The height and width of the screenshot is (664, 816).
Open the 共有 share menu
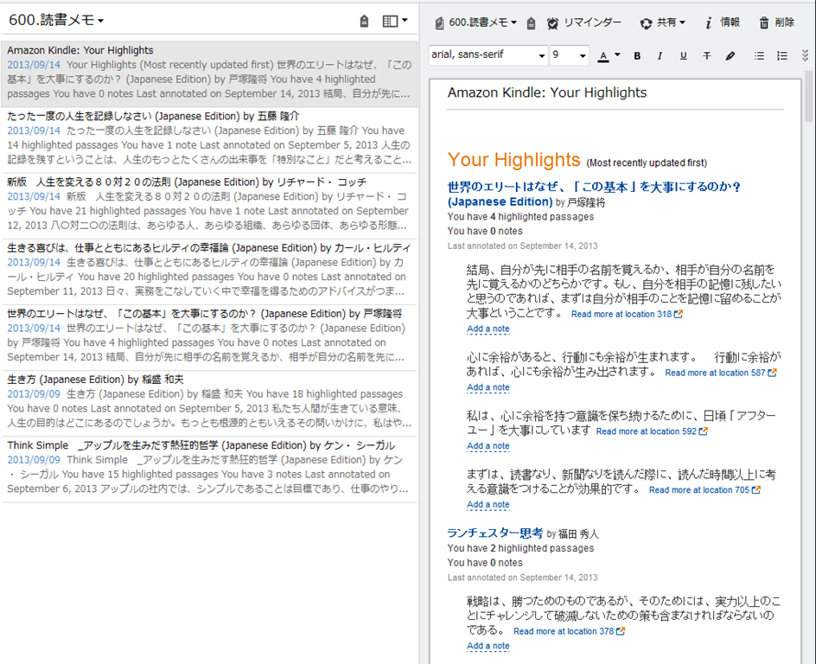(662, 22)
